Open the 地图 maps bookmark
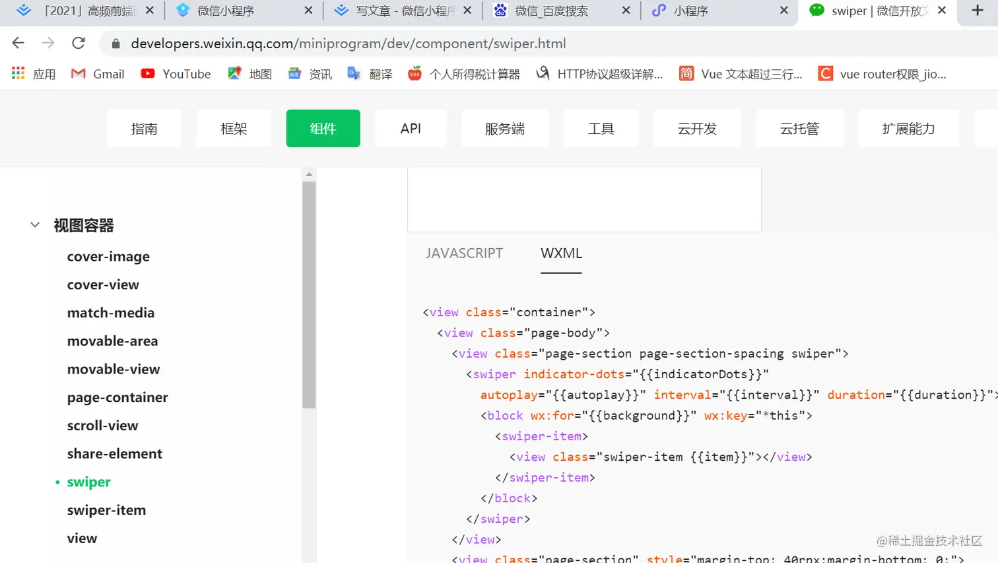The height and width of the screenshot is (563, 998). pos(249,74)
